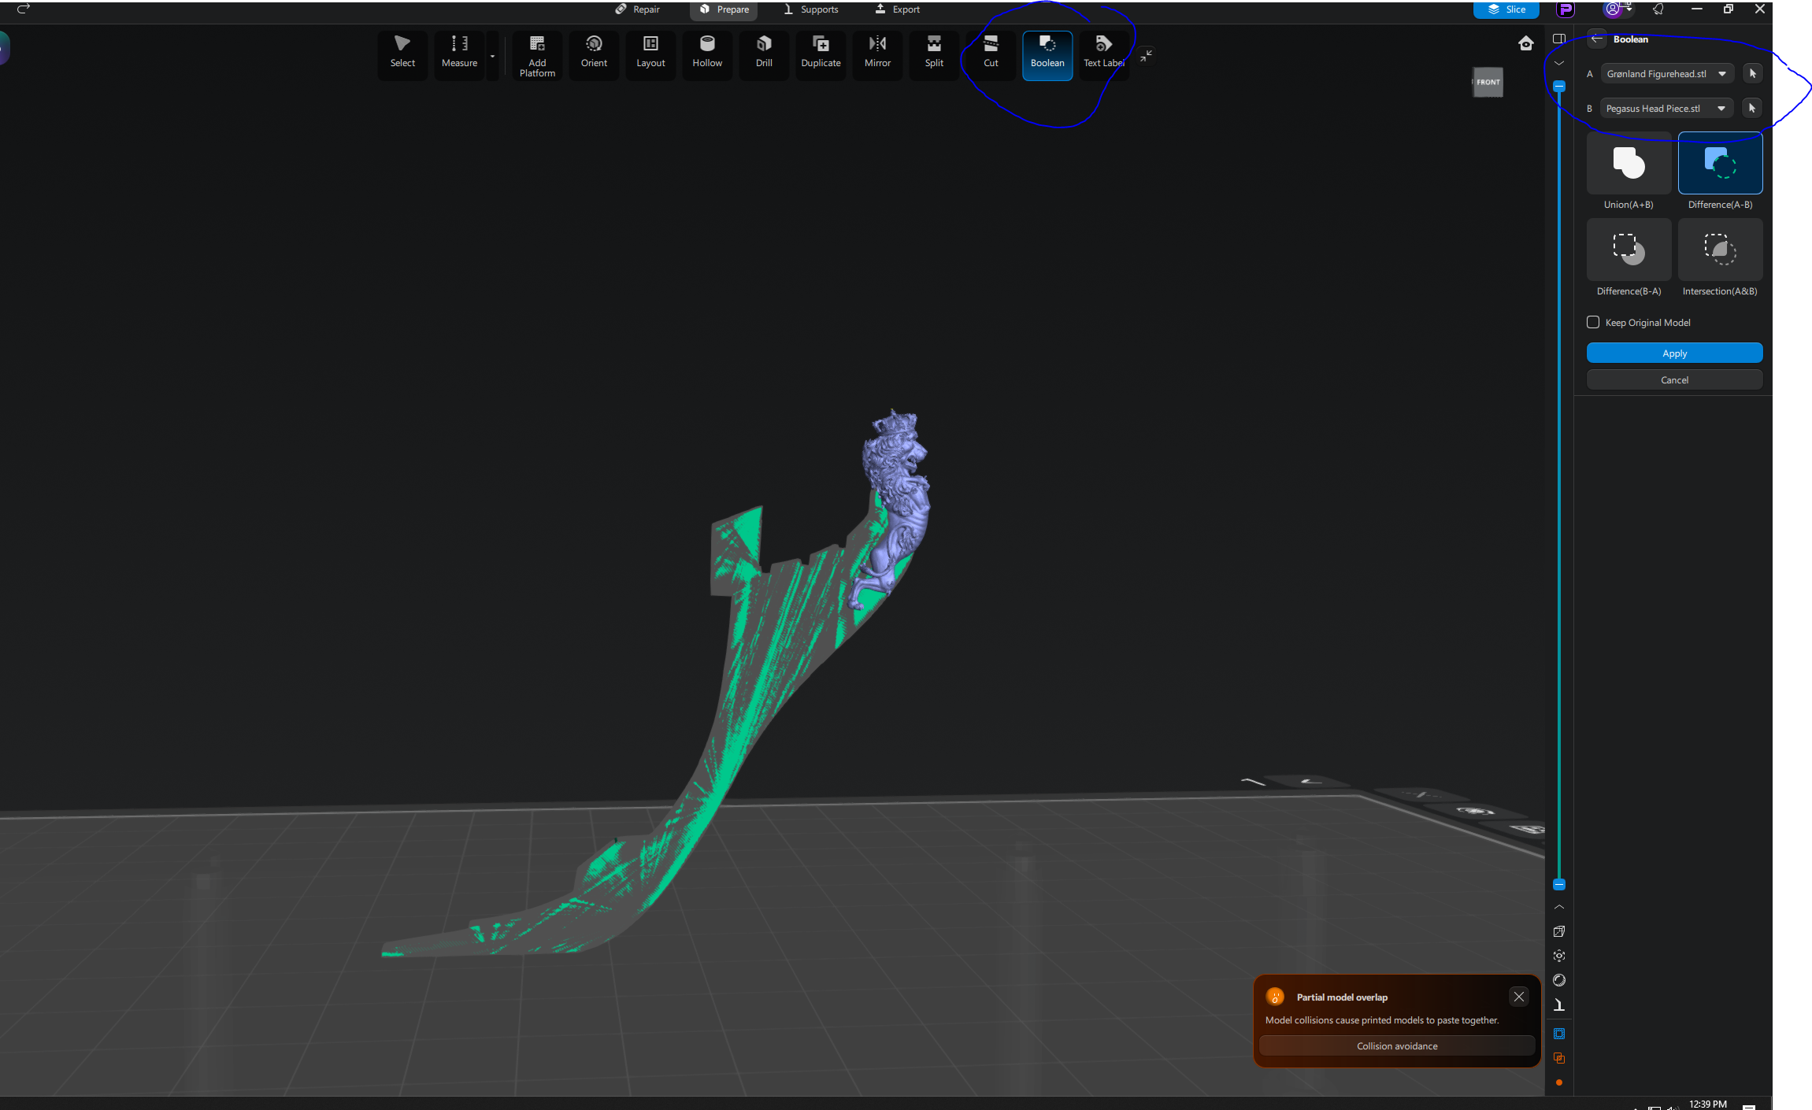Click the Text Label tool
The width and height of the screenshot is (1812, 1110).
[1103, 52]
